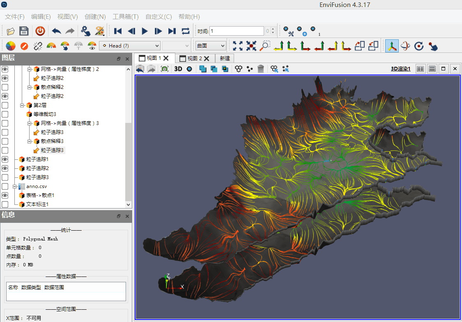Viewport: 462px width, 322px height.
Task: Toggle the orientation axes icon
Action: (392, 46)
